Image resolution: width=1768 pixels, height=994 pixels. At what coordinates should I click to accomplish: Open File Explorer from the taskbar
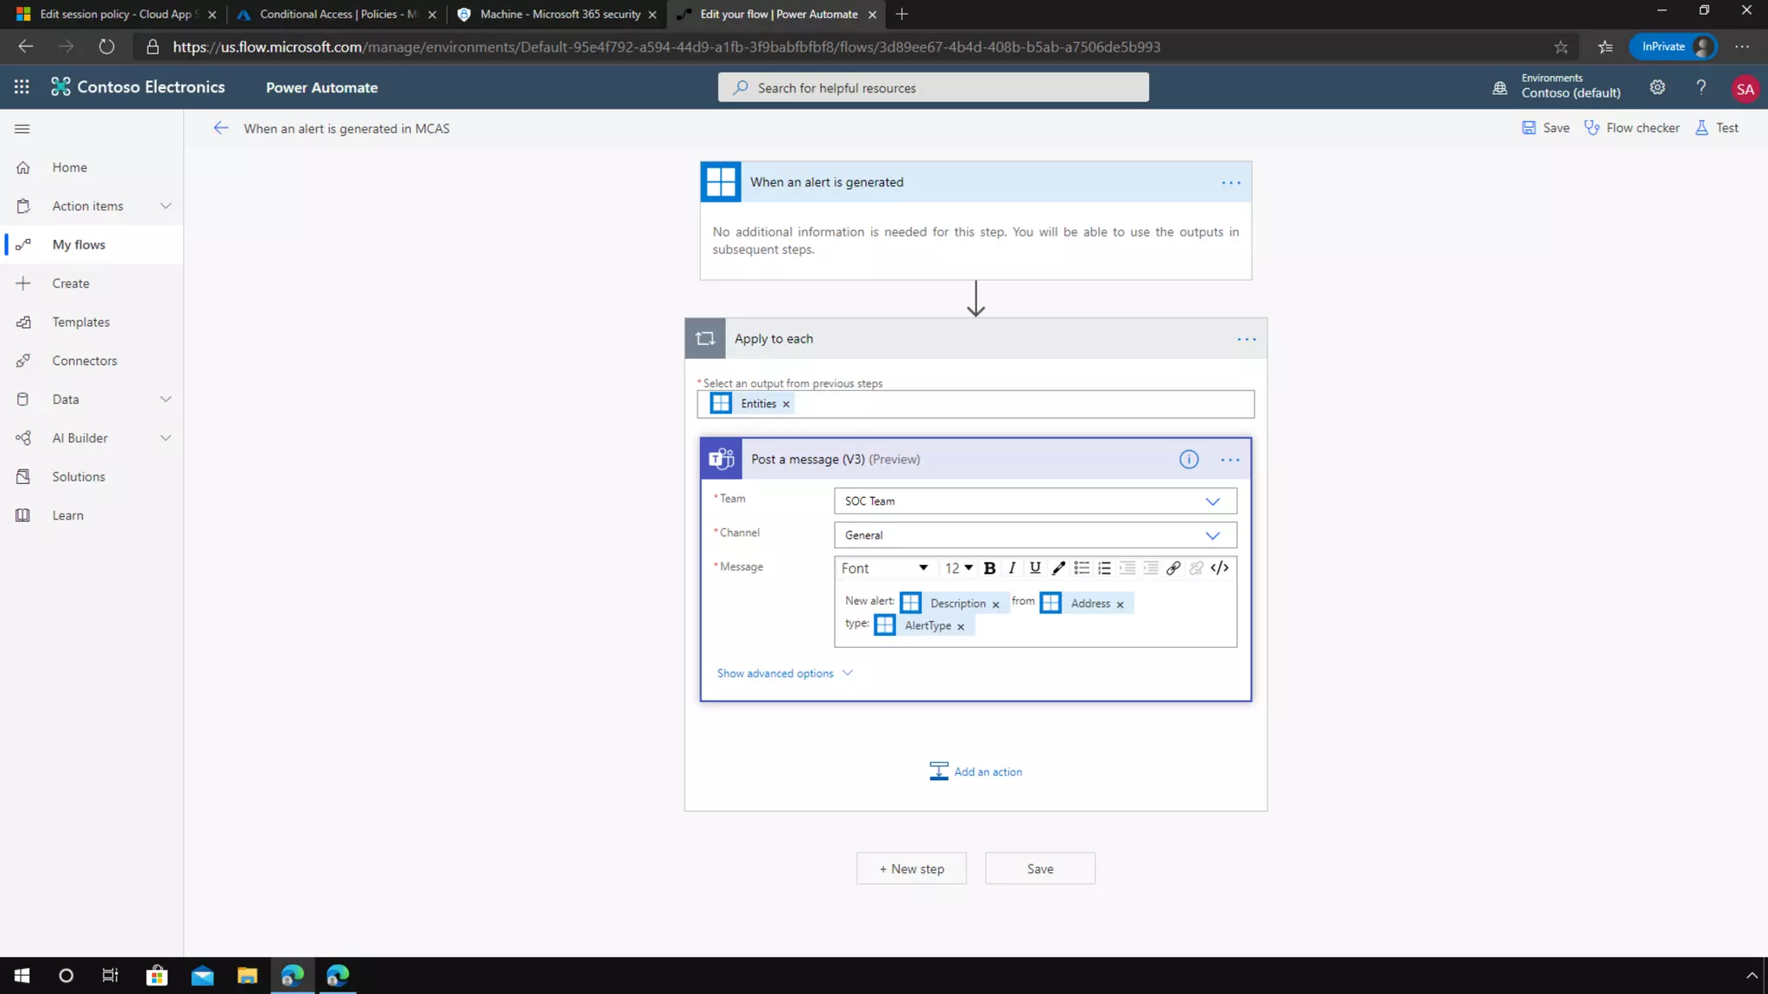point(247,976)
